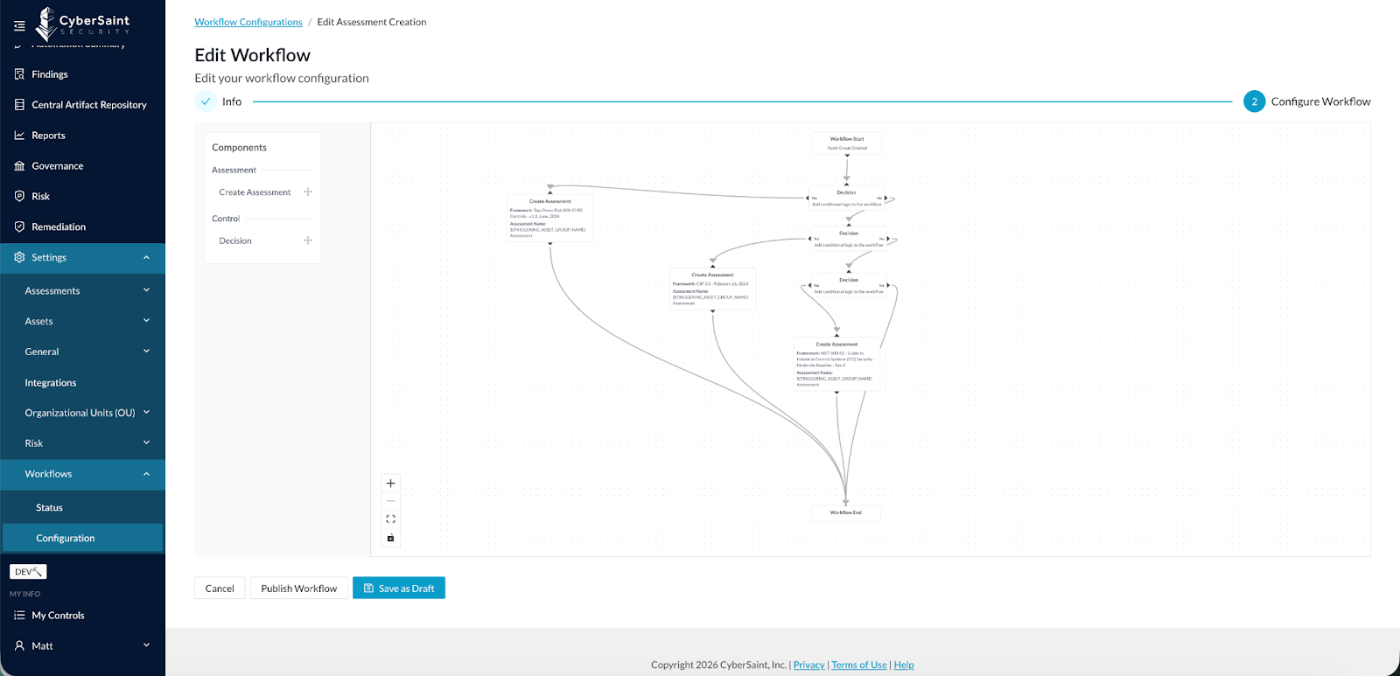
Task: Select Status under Workflows
Action: 49,508
